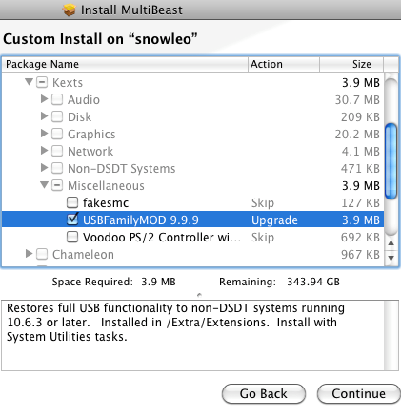Image resolution: width=401 pixels, height=419 pixels.
Task: Select the Audio row label
Action: point(84,100)
